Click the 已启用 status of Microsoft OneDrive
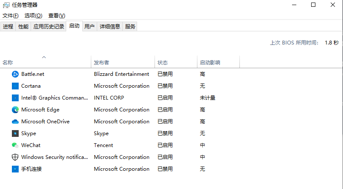Image resolution: width=343 pixels, height=189 pixels. (x=165, y=121)
